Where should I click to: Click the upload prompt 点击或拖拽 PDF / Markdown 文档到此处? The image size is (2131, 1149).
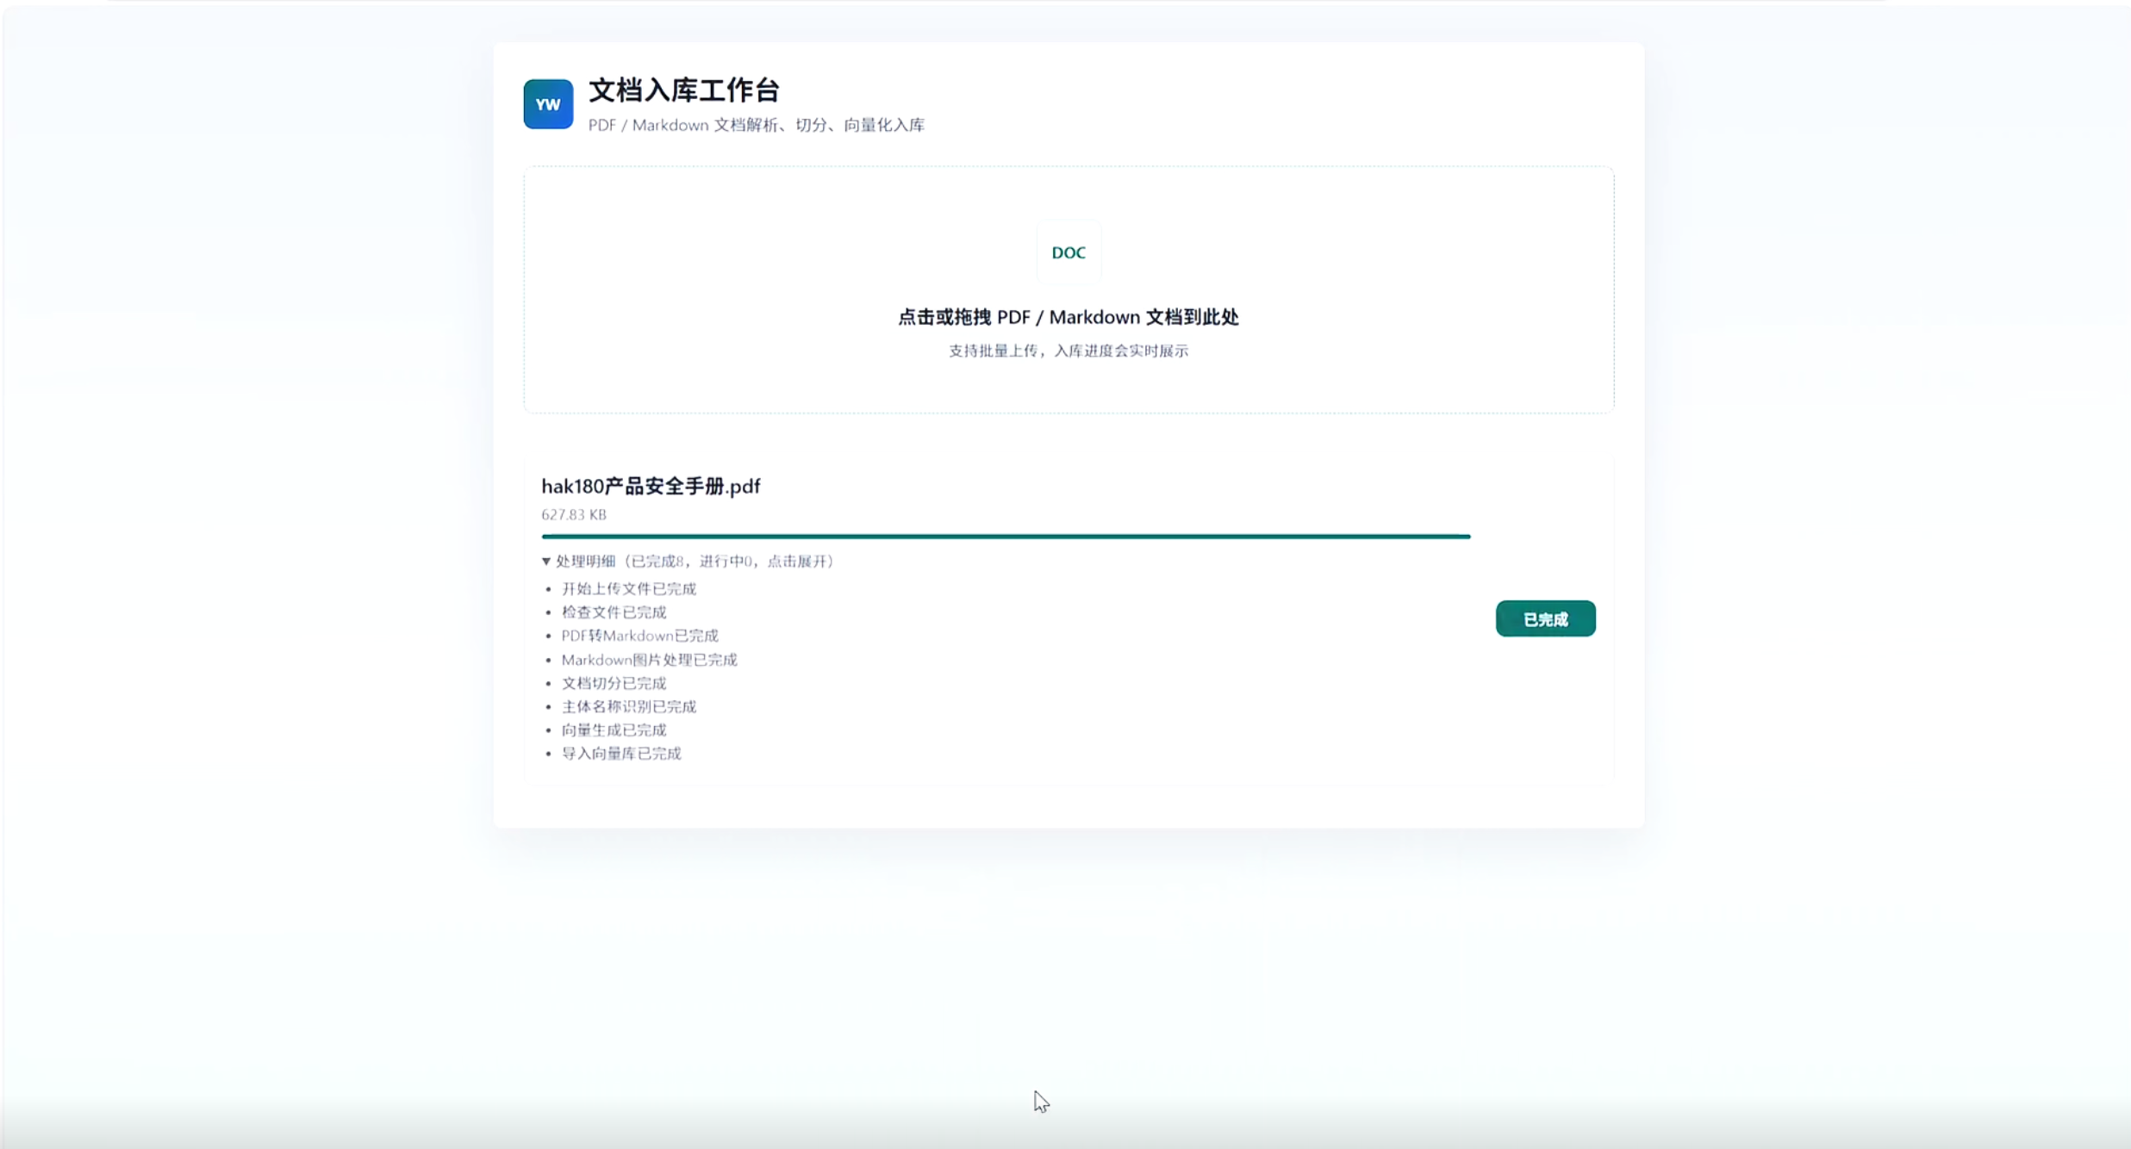[1069, 317]
